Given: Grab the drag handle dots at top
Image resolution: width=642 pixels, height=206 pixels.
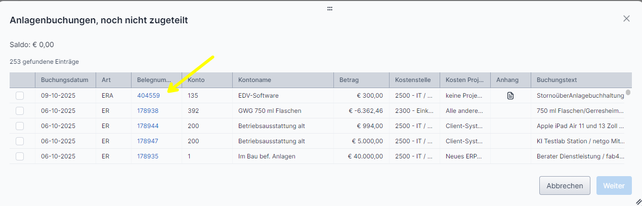Looking at the screenshot, I should [x=330, y=9].
